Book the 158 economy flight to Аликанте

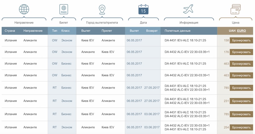241,41
